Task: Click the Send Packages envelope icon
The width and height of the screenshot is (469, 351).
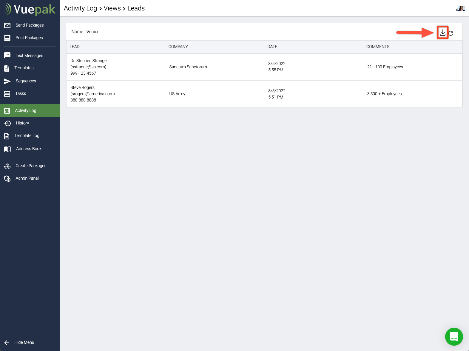Action: click(x=7, y=25)
